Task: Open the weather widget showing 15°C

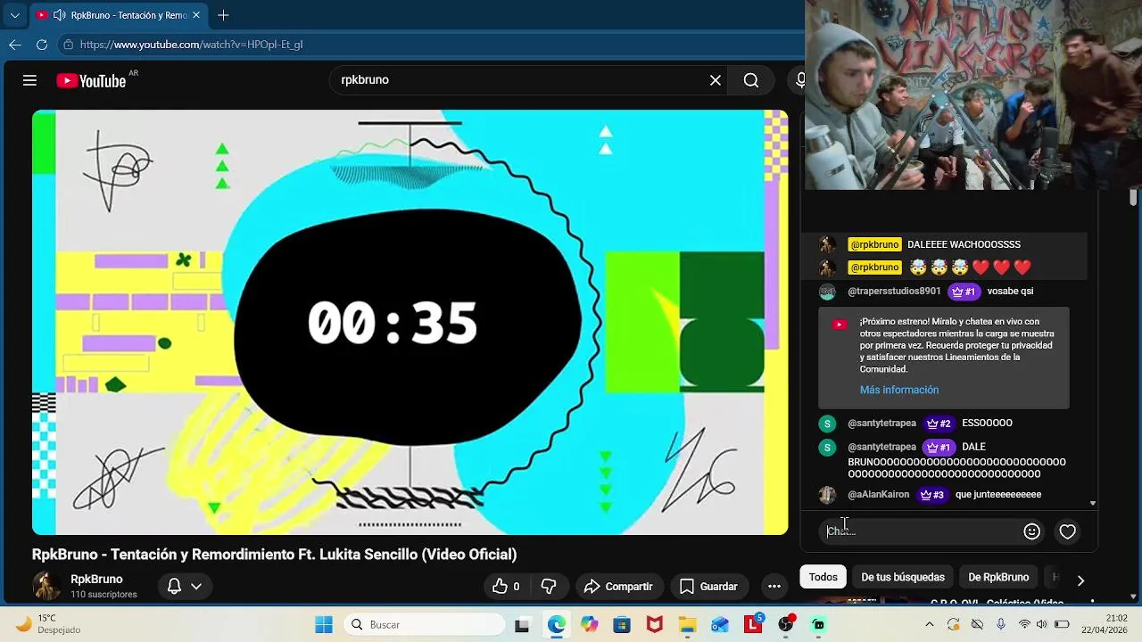Action: click(x=50, y=624)
